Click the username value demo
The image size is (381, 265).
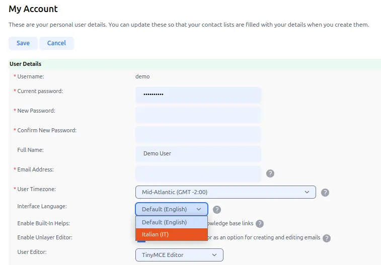(142, 76)
